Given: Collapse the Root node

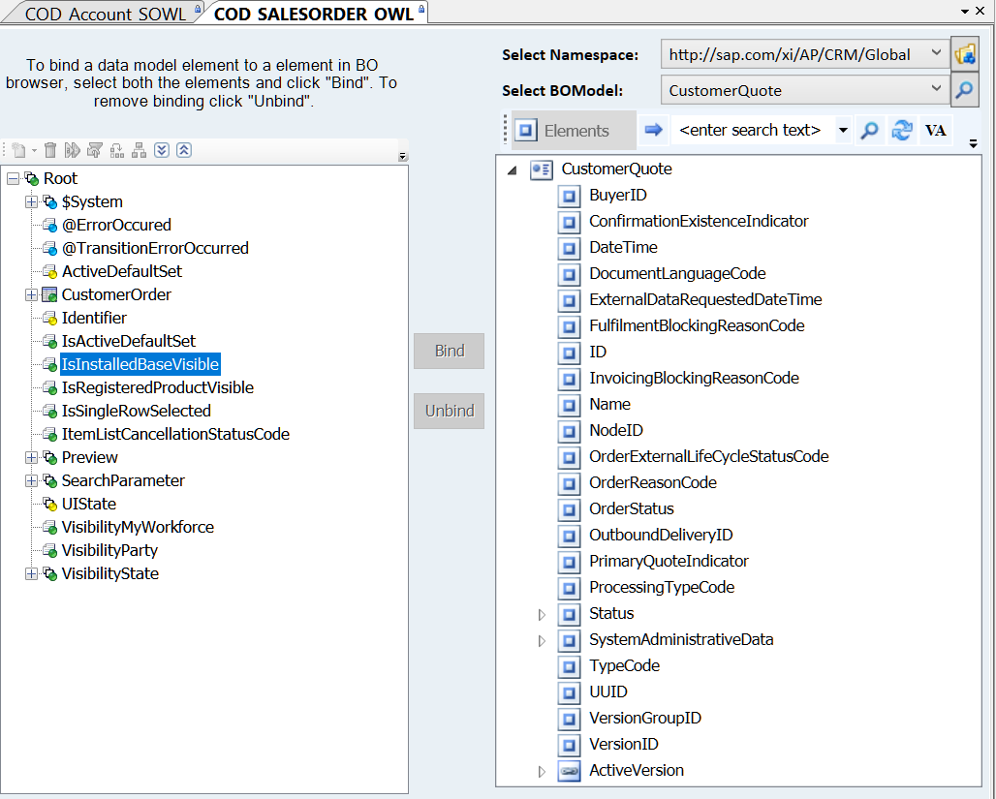Looking at the screenshot, I should pyautogui.click(x=13, y=179).
